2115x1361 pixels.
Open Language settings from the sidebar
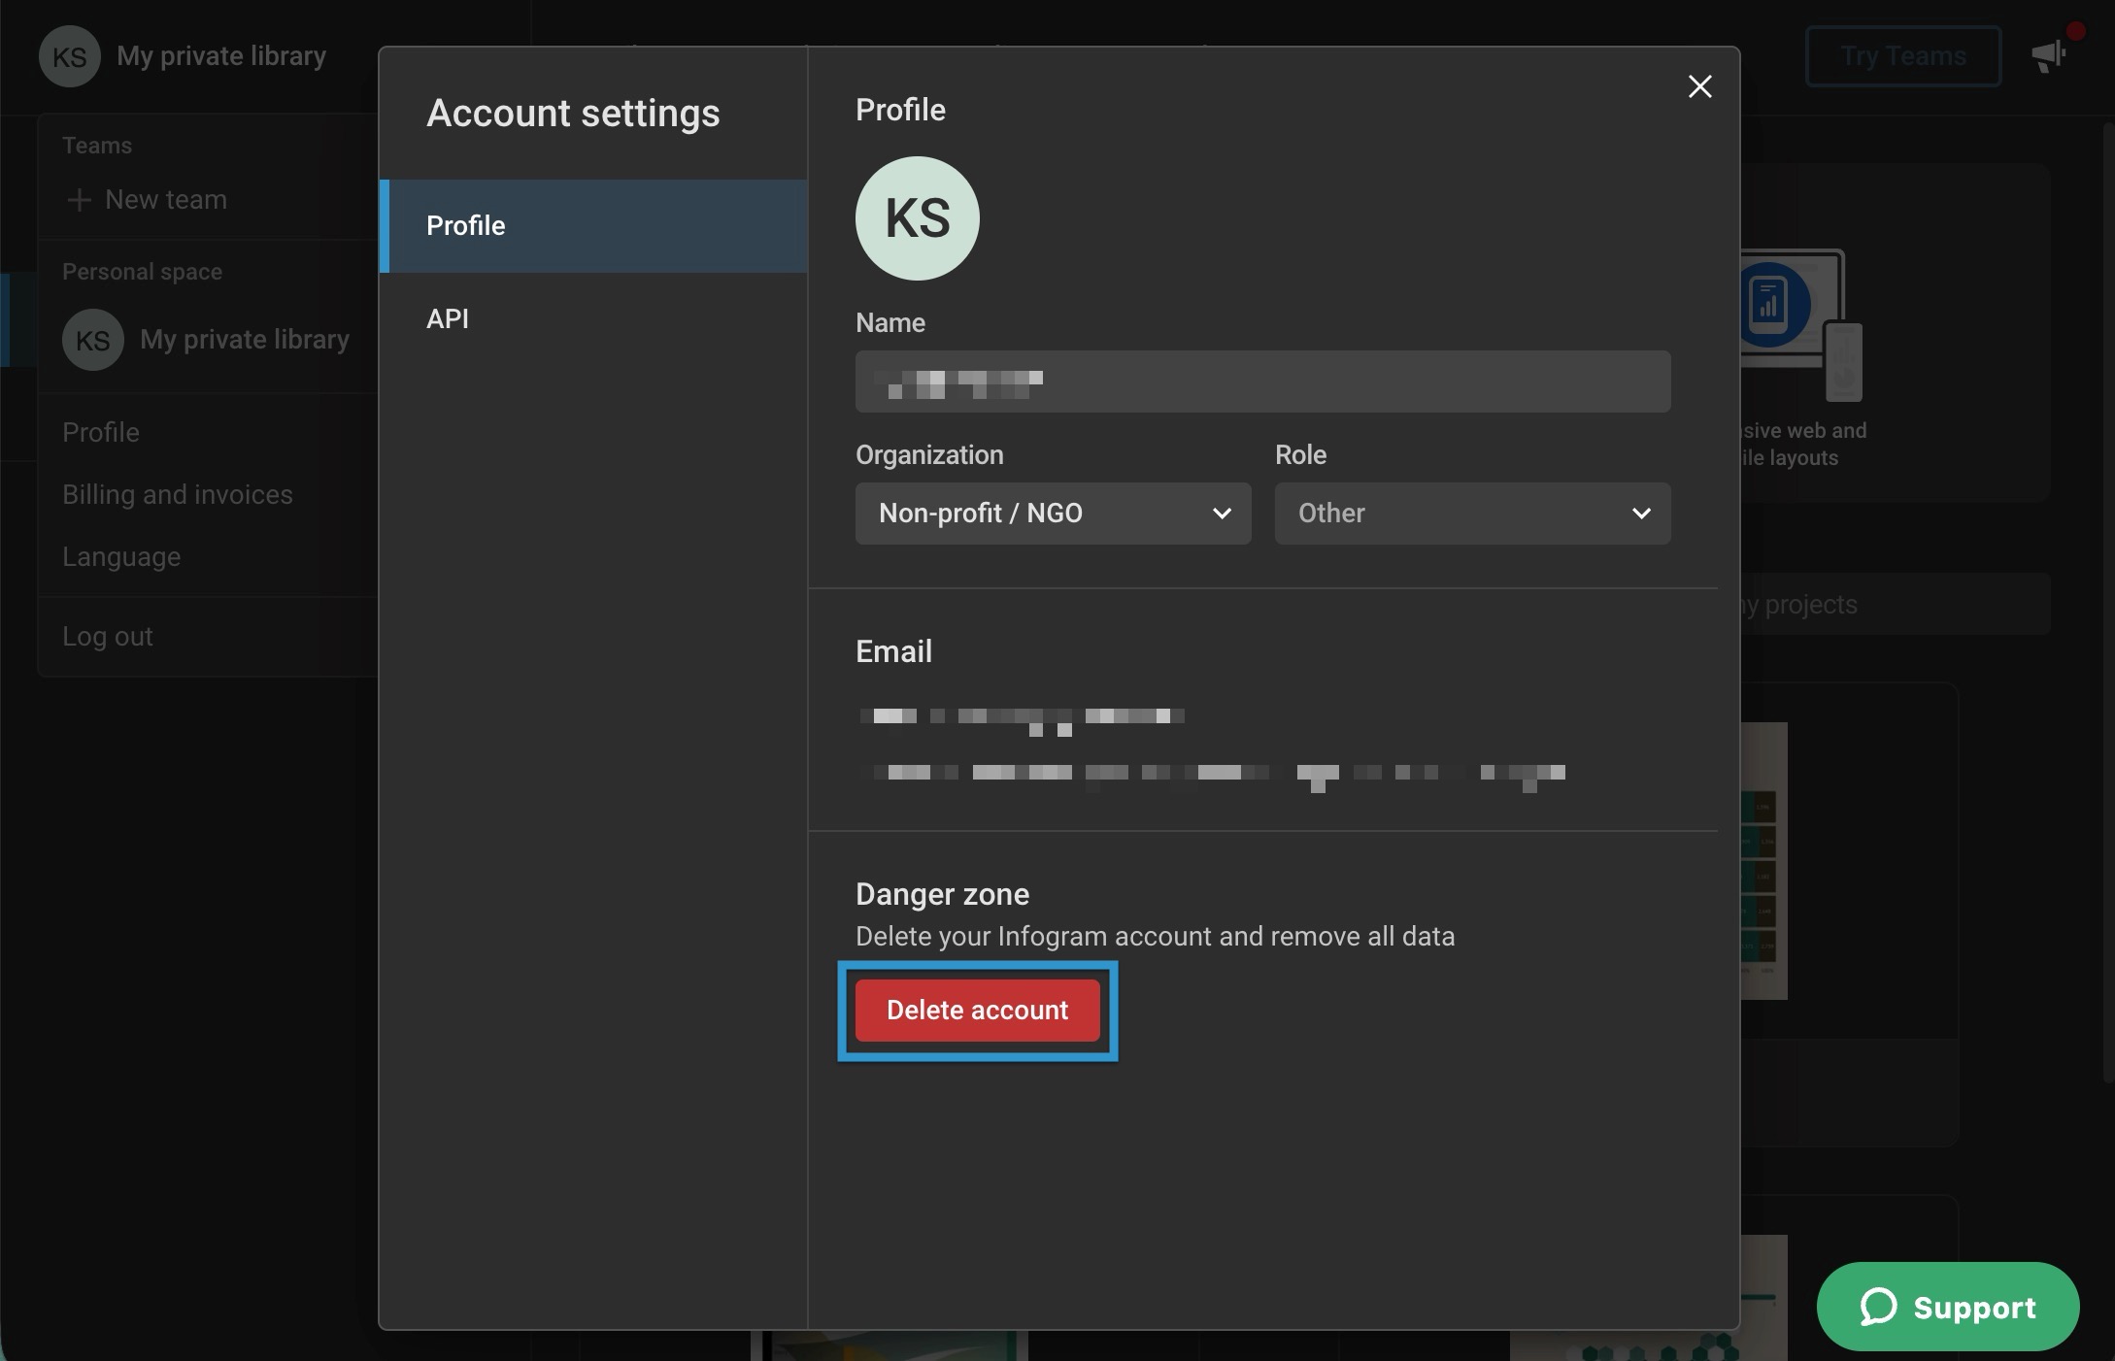pyautogui.click(x=120, y=555)
